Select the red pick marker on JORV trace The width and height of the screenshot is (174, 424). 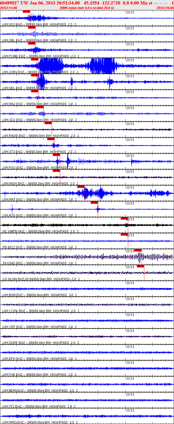[x=35, y=59]
